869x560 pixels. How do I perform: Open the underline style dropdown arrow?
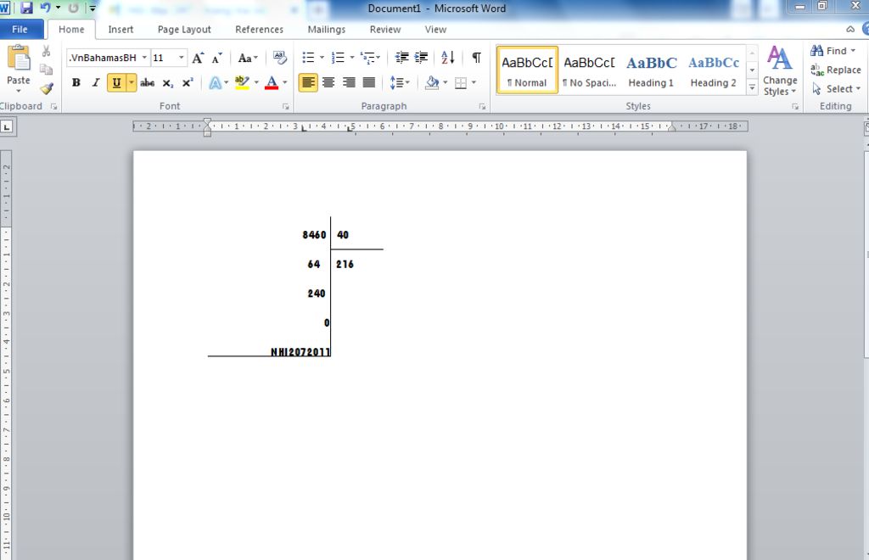[x=132, y=83]
